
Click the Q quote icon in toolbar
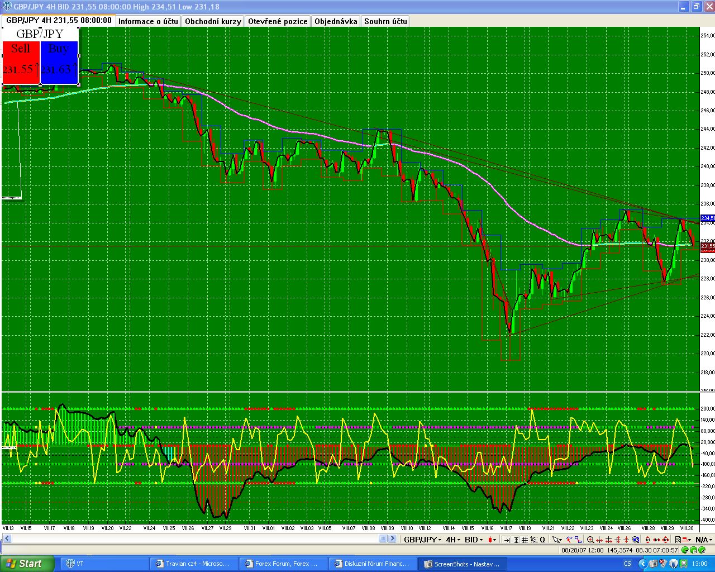(542, 540)
